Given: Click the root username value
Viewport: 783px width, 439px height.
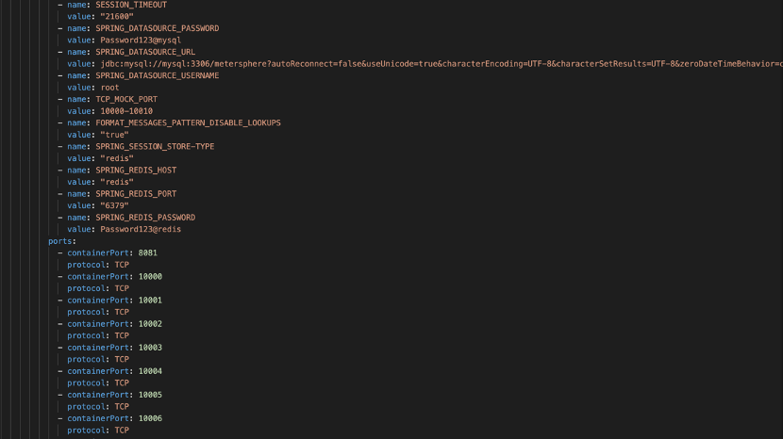Looking at the screenshot, I should (109, 88).
